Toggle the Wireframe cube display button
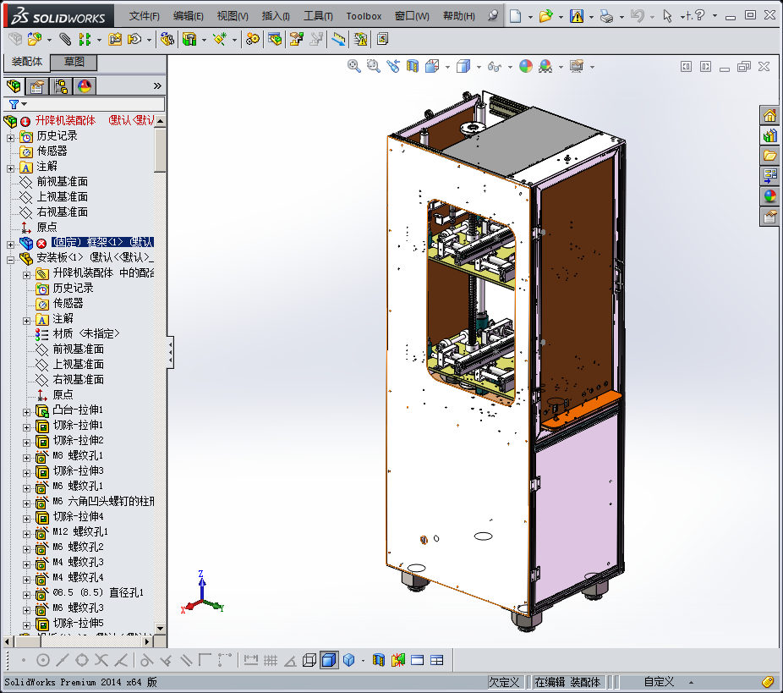The width and height of the screenshot is (783, 693). coord(309,660)
